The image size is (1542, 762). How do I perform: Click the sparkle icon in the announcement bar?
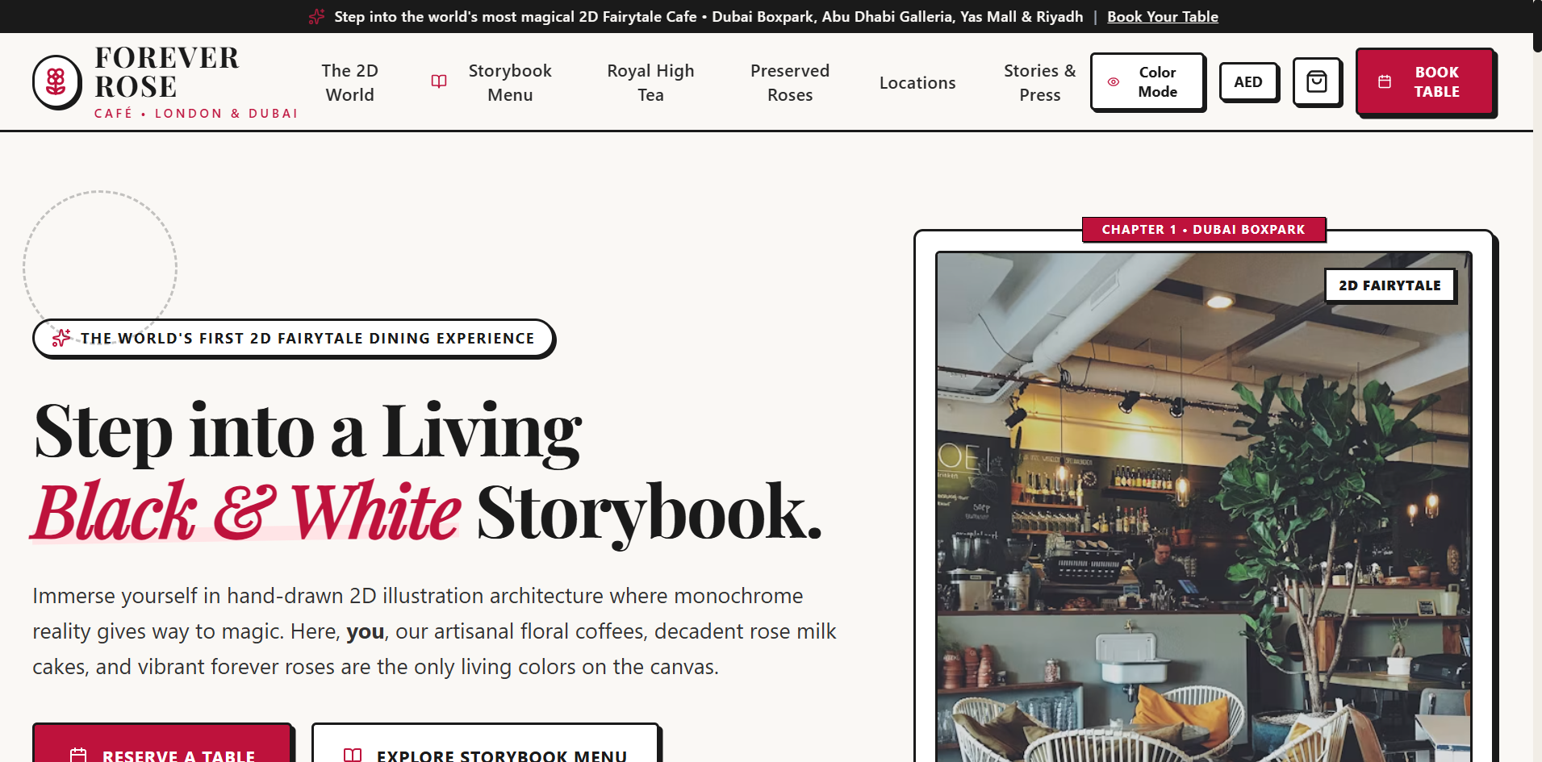pos(316,16)
